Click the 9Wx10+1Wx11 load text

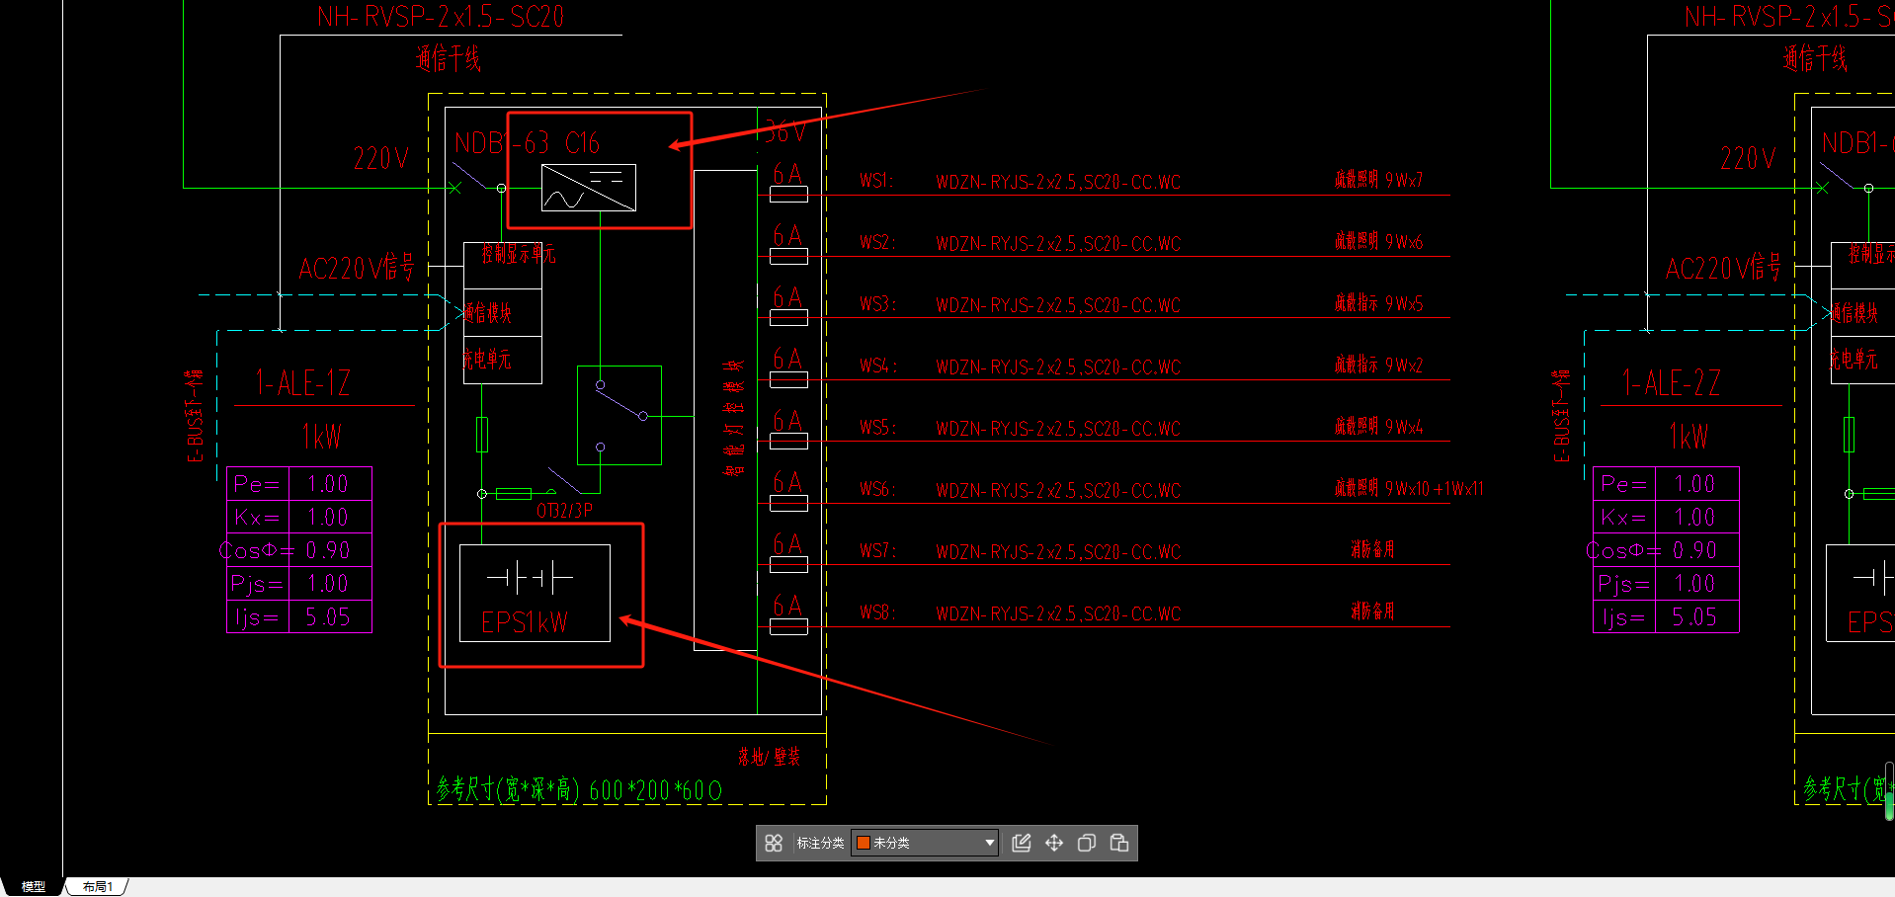pyautogui.click(x=1435, y=488)
